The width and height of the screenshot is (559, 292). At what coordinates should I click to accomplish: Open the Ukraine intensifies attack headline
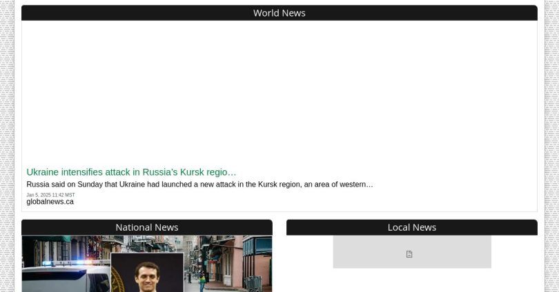click(x=131, y=172)
